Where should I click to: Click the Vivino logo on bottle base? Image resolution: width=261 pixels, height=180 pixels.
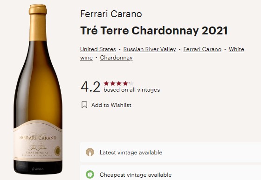pos(38,169)
